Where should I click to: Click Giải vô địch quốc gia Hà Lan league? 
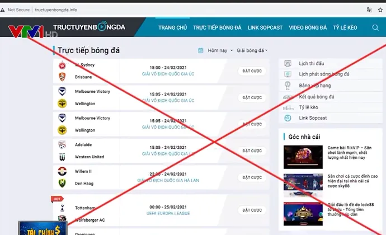point(168,180)
